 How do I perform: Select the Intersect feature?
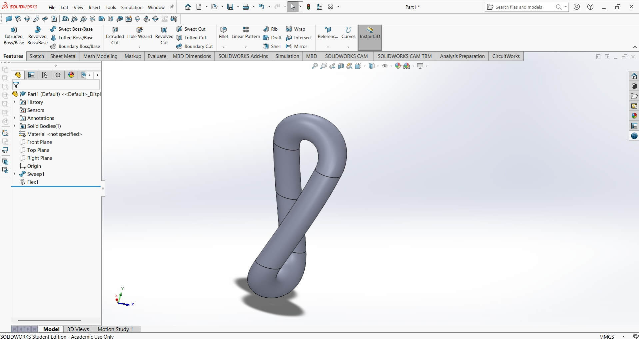(299, 38)
